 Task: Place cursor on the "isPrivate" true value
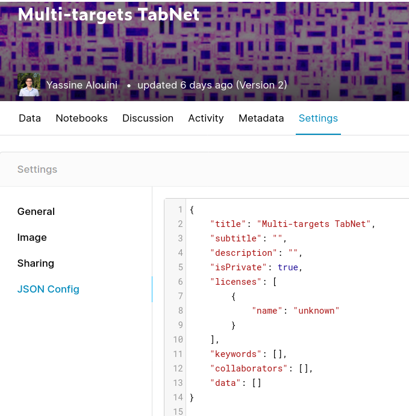coord(288,267)
